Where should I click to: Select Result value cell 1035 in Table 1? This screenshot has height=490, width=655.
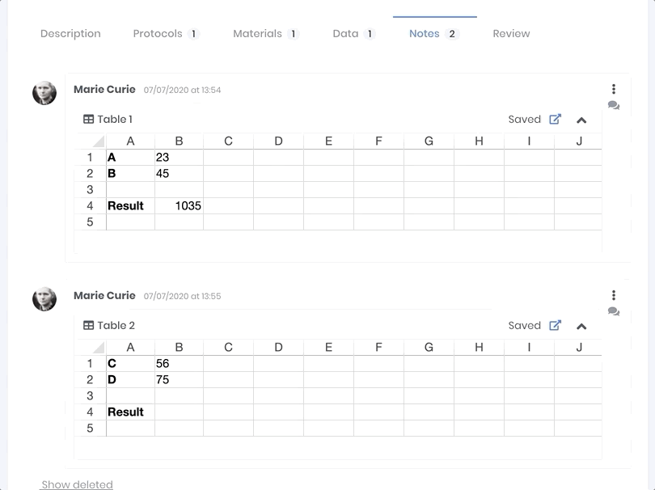point(179,205)
